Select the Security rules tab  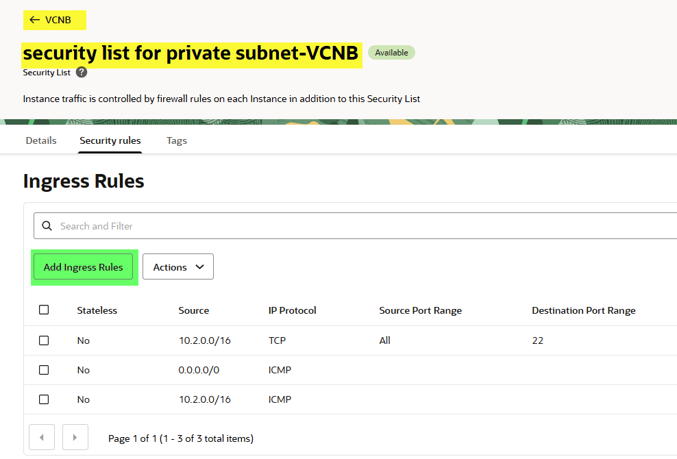[110, 140]
